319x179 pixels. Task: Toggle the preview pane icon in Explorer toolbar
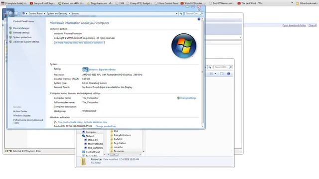click(221, 74)
